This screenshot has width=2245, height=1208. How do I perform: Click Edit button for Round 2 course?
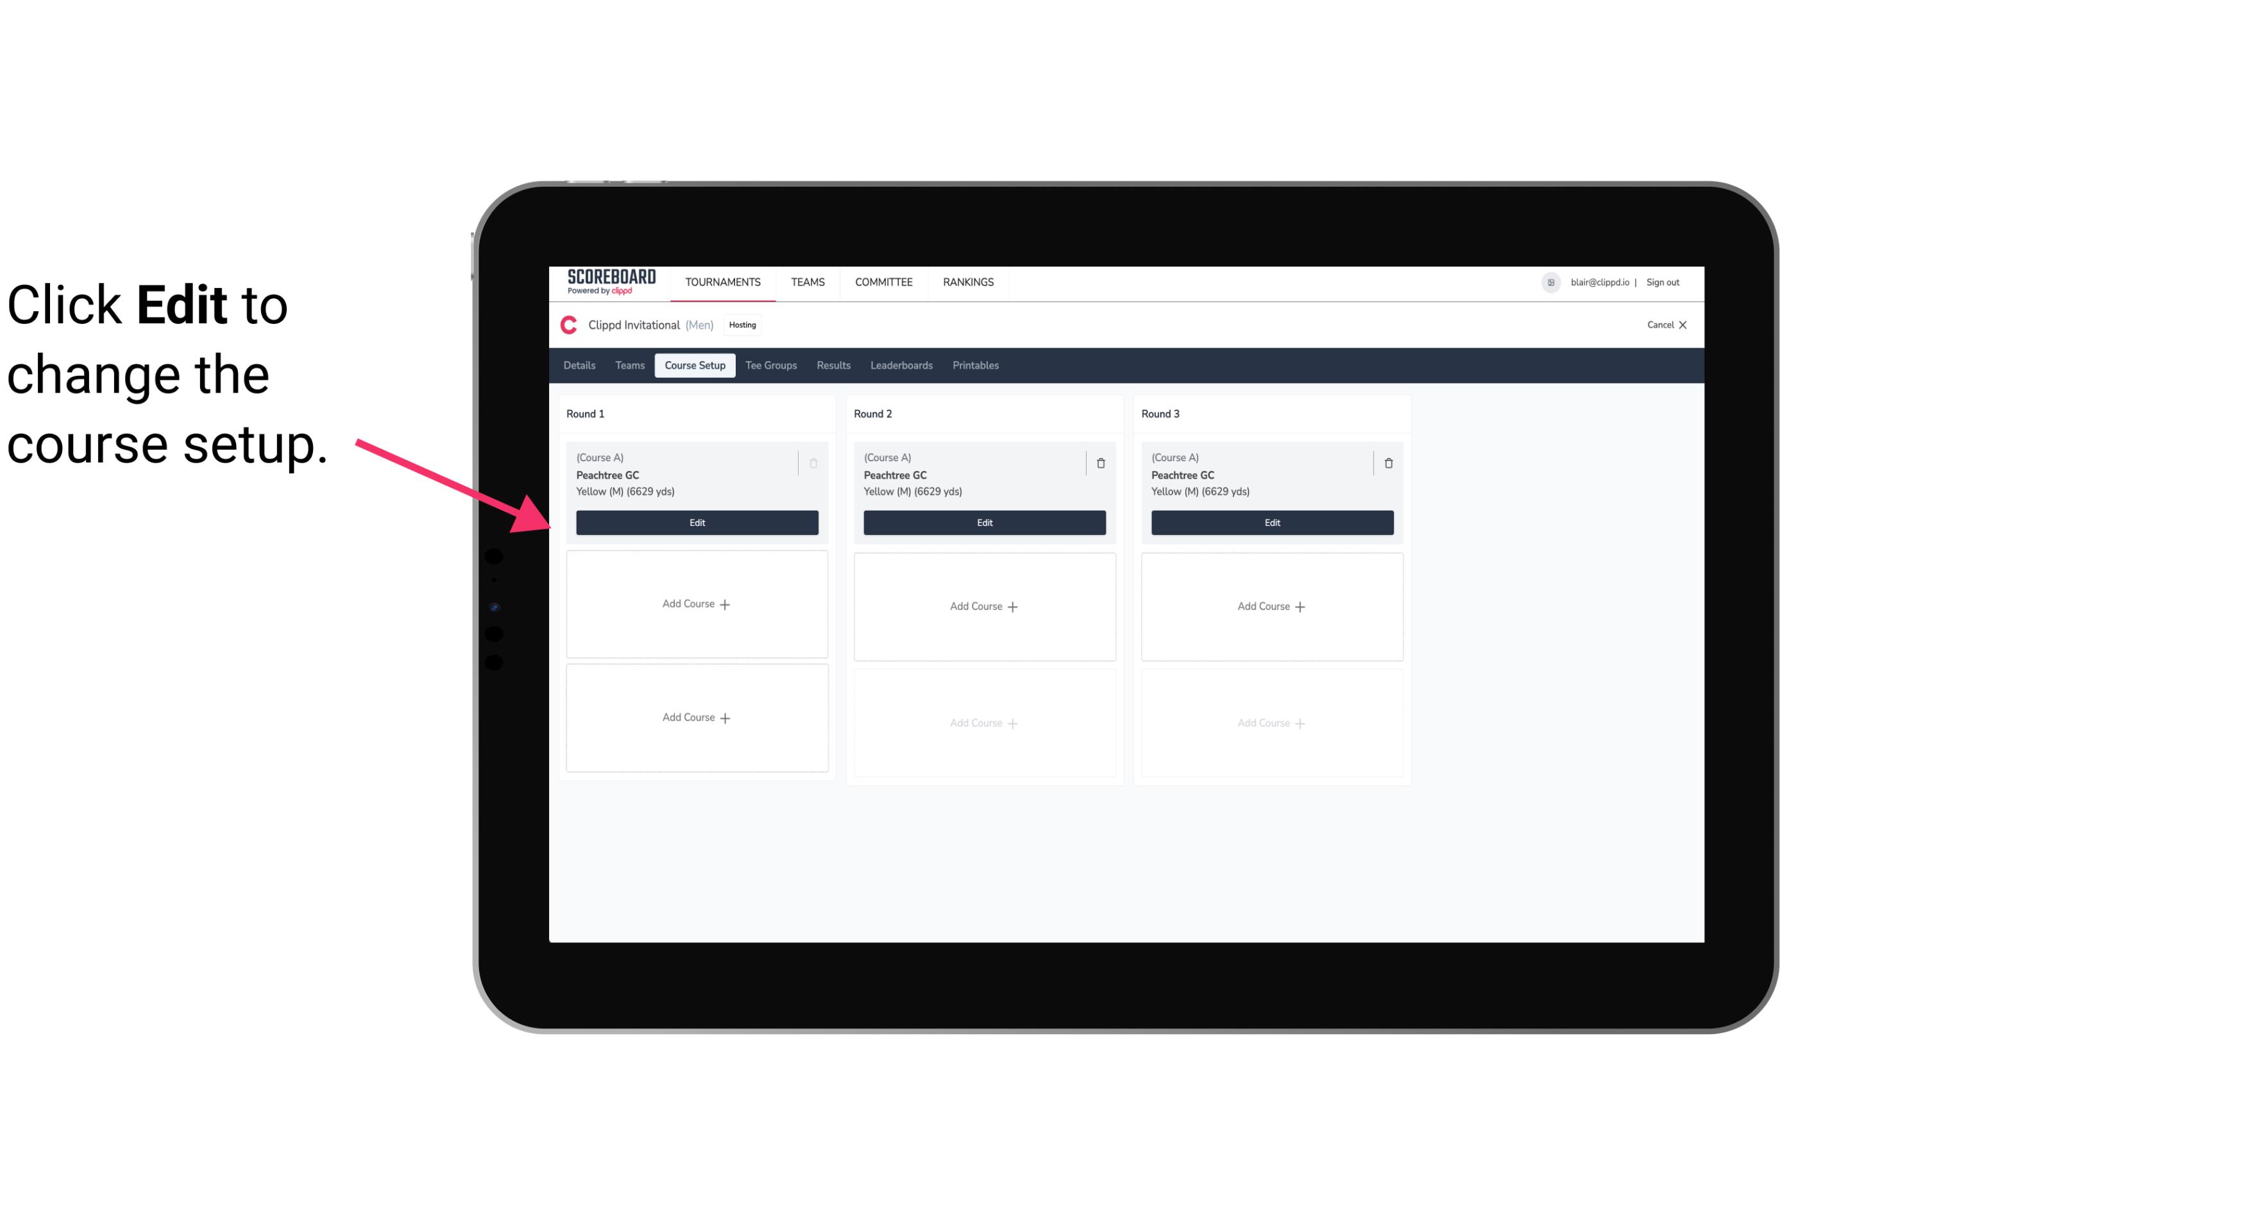coord(983,522)
